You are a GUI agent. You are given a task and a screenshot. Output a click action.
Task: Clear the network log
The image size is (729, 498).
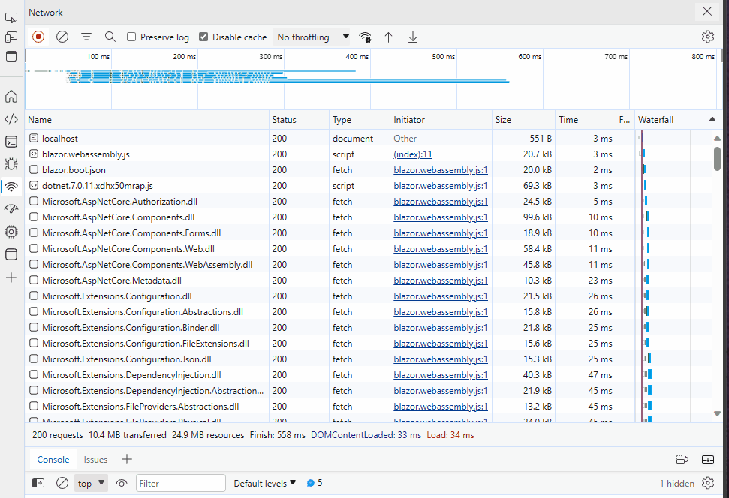tap(62, 36)
